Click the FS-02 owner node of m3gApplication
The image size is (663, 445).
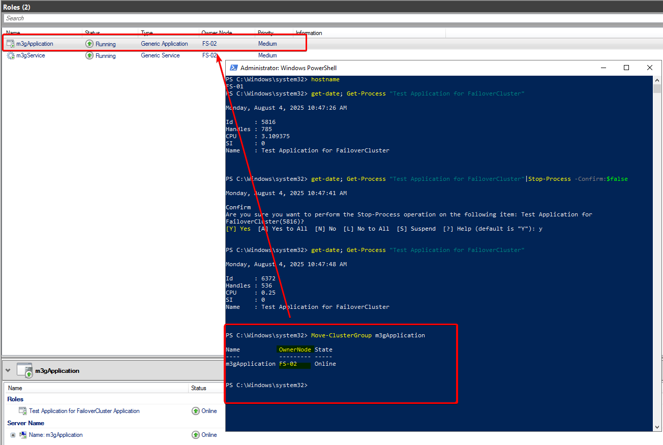click(x=209, y=44)
